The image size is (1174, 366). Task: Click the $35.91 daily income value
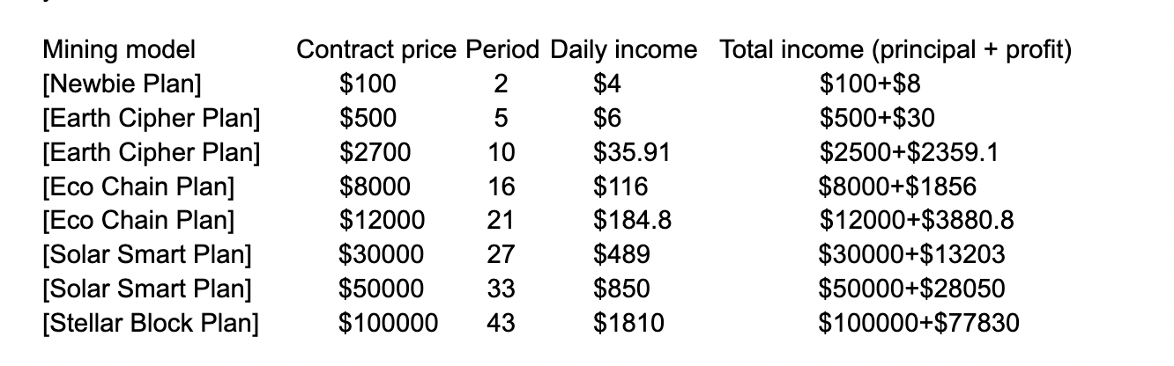point(631,153)
